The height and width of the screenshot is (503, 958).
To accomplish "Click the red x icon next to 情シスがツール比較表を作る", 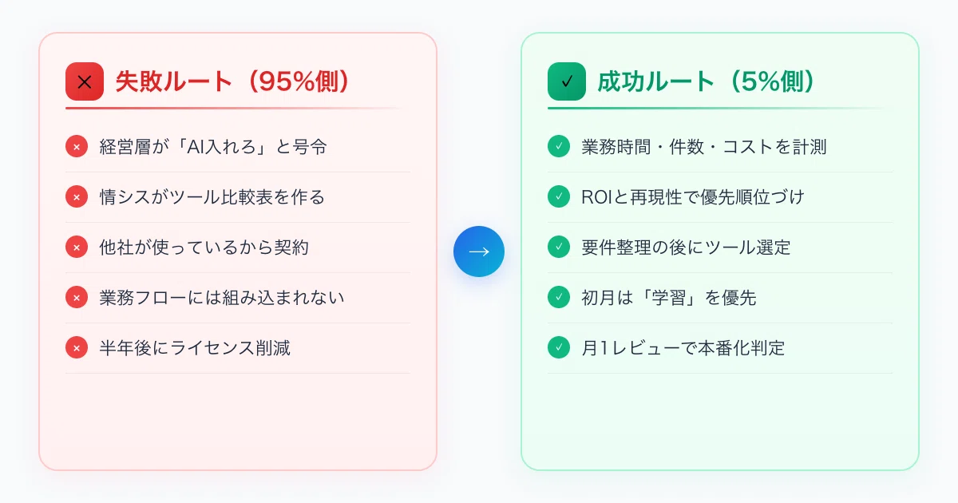I will (x=77, y=197).
